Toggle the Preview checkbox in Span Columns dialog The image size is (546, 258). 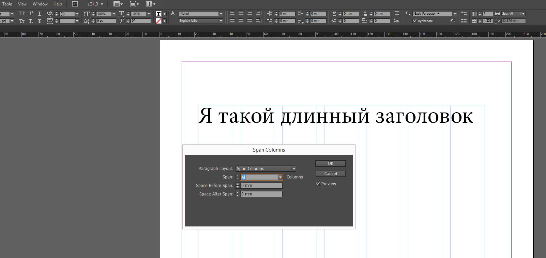[x=318, y=184]
